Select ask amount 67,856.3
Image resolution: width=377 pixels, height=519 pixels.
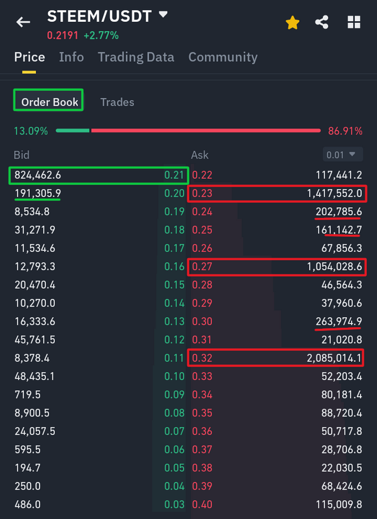[x=342, y=248]
